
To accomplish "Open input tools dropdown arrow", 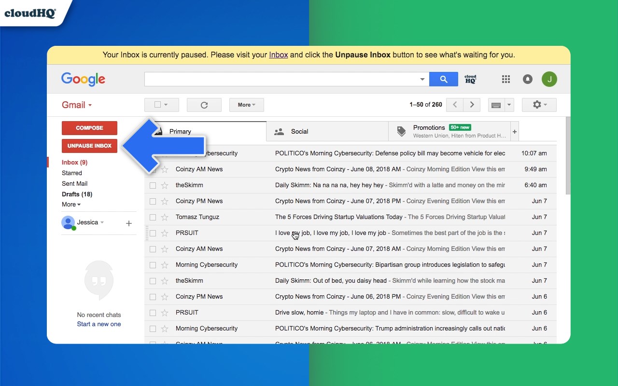I will coord(509,105).
